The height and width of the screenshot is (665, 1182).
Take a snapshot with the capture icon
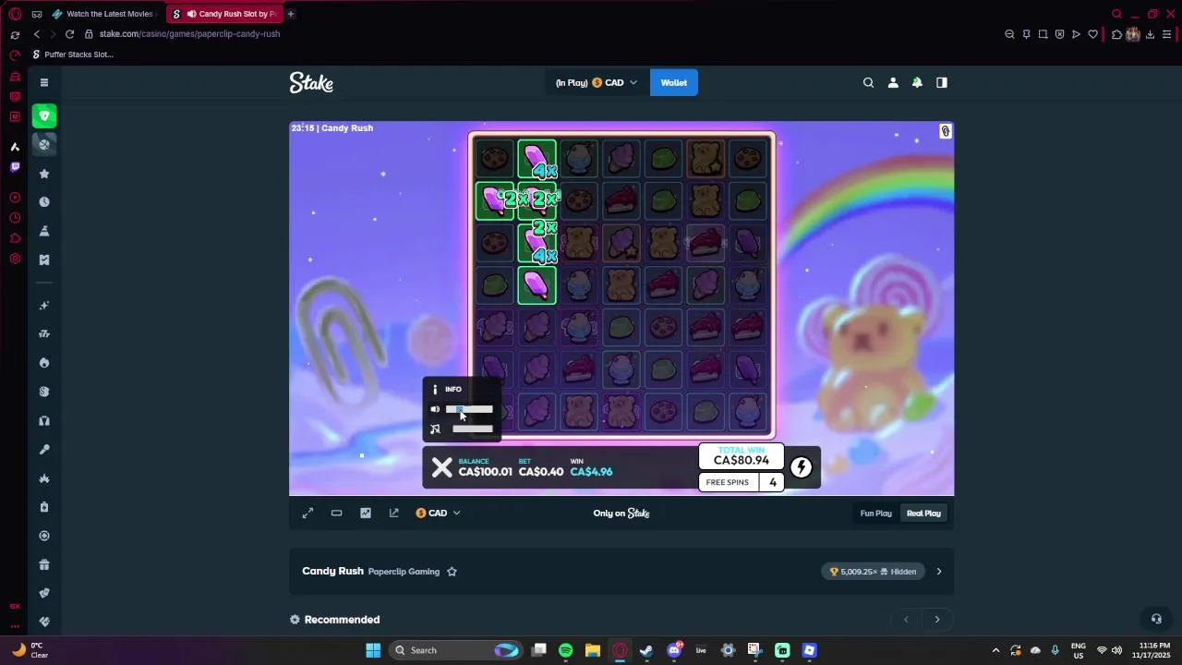coord(1043,34)
